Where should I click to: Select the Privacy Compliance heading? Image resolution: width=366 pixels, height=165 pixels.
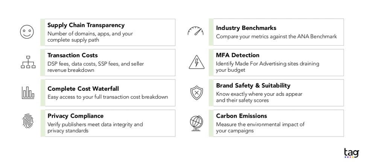[x=75, y=116]
